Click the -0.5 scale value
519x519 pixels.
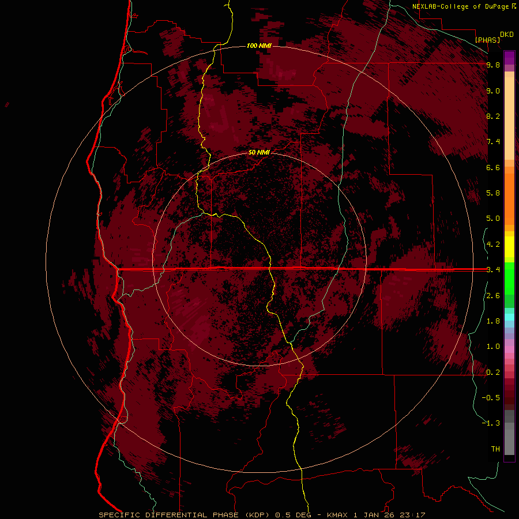click(491, 398)
